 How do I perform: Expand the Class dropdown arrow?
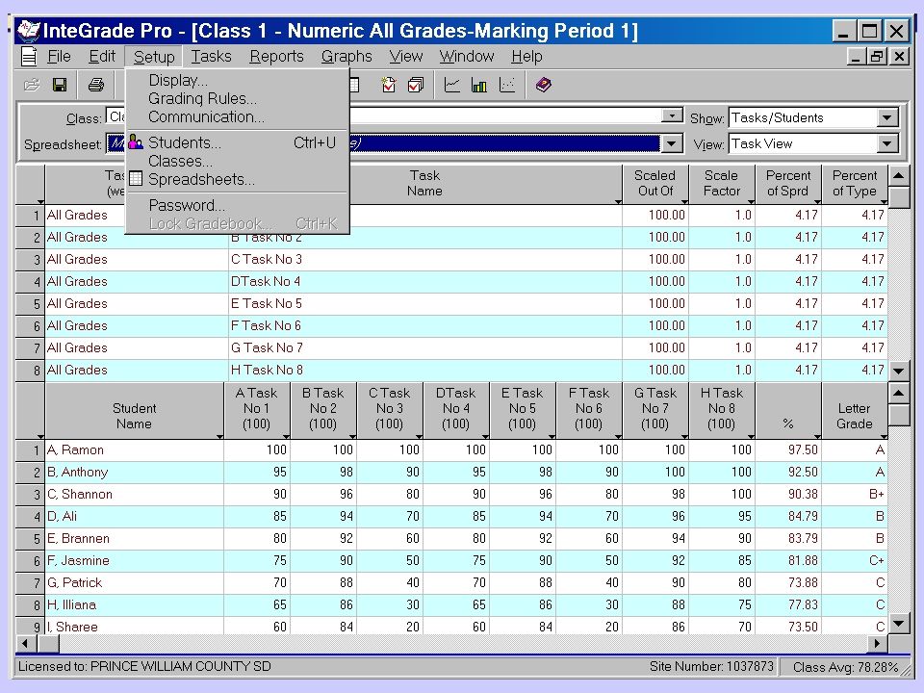click(671, 115)
